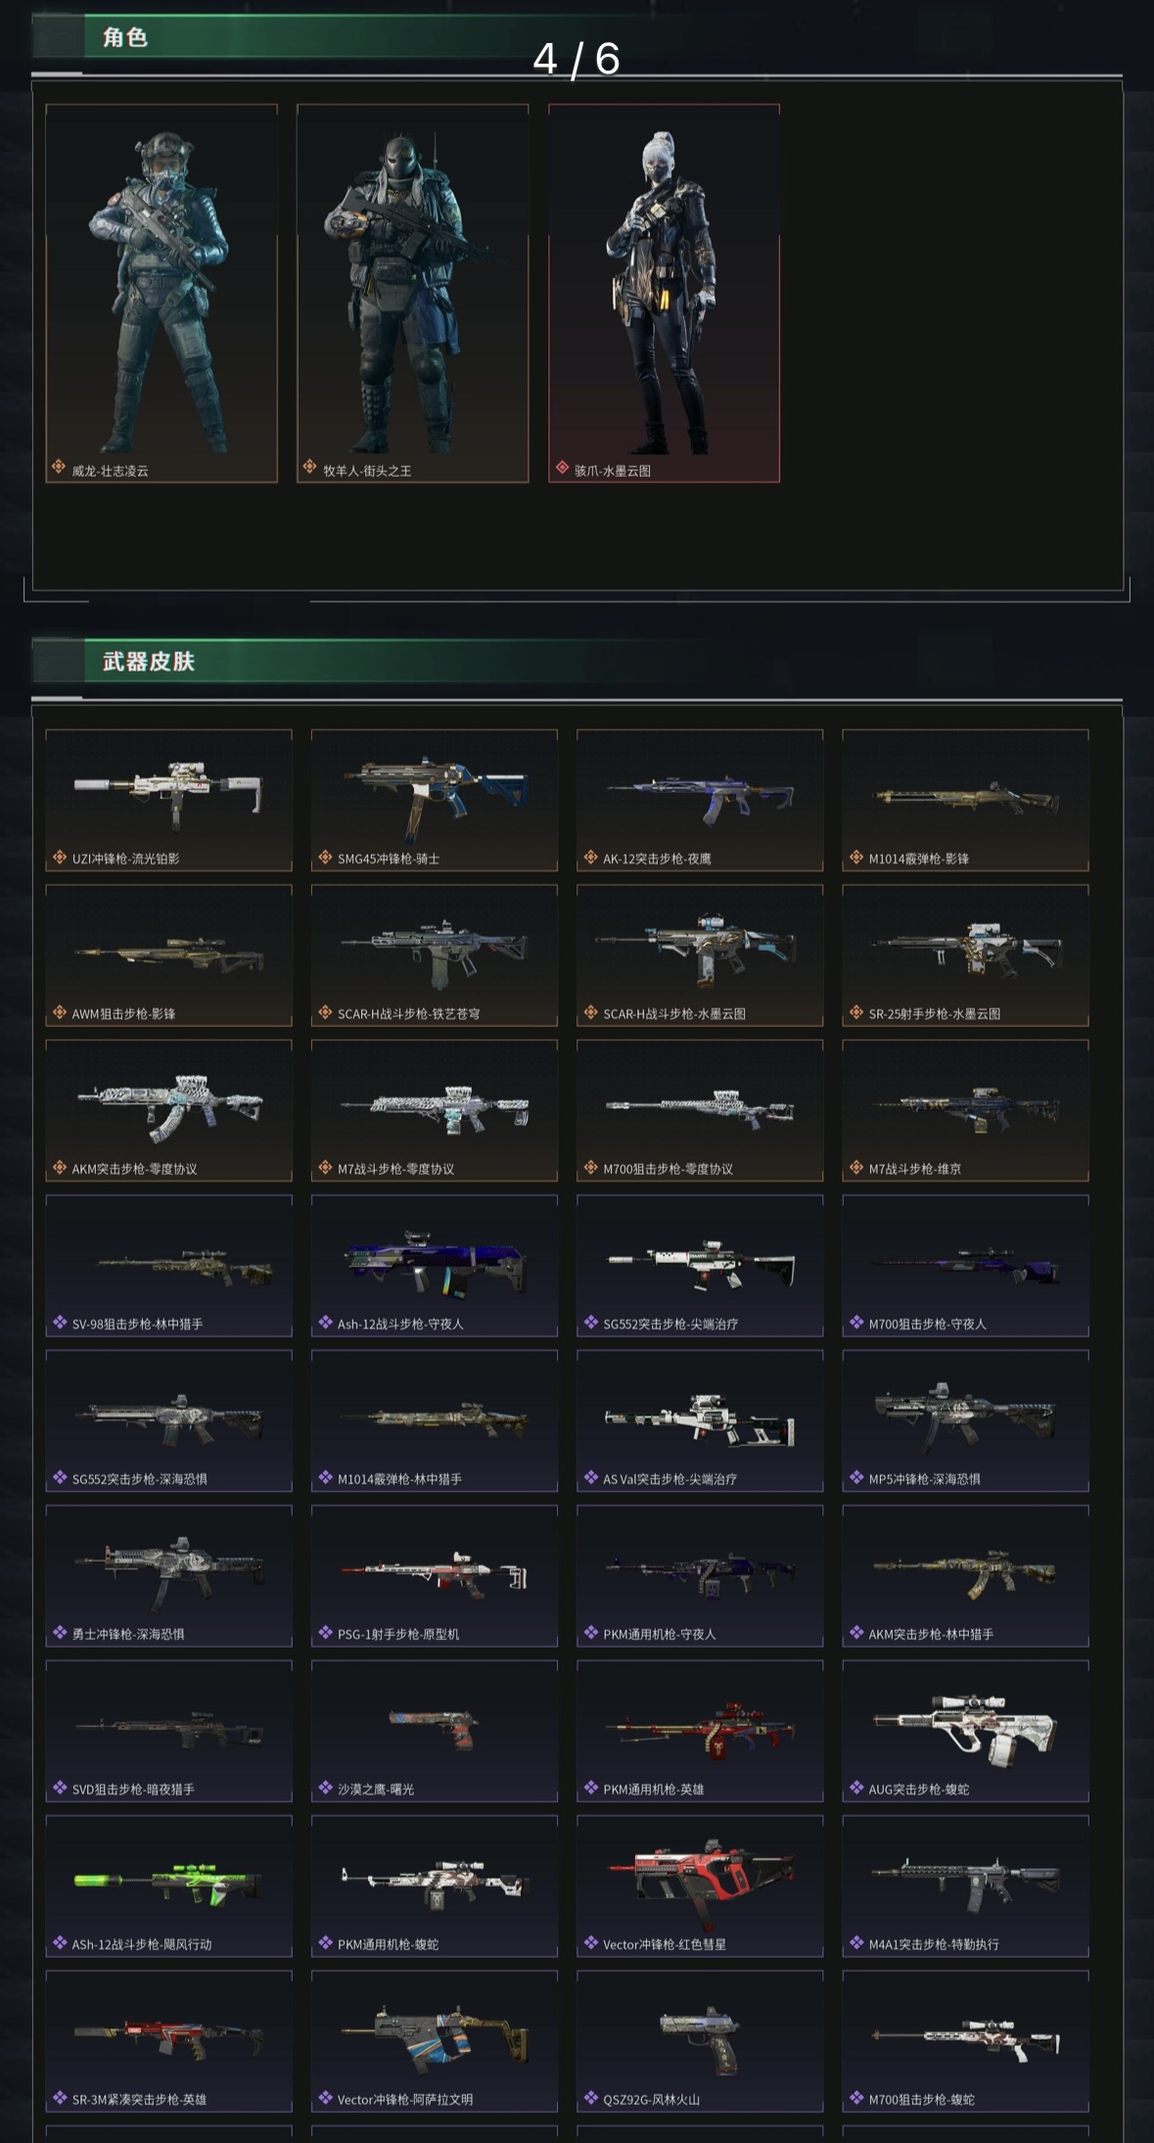Select the QSZ92G-风林火山 pistol skin
This screenshot has width=1154, height=2143.
(x=700, y=2041)
